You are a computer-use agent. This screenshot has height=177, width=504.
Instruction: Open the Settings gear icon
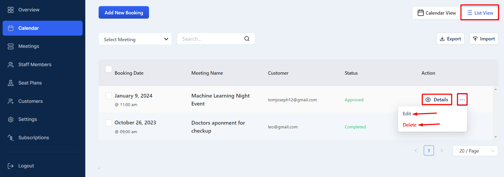pyautogui.click(x=11, y=119)
